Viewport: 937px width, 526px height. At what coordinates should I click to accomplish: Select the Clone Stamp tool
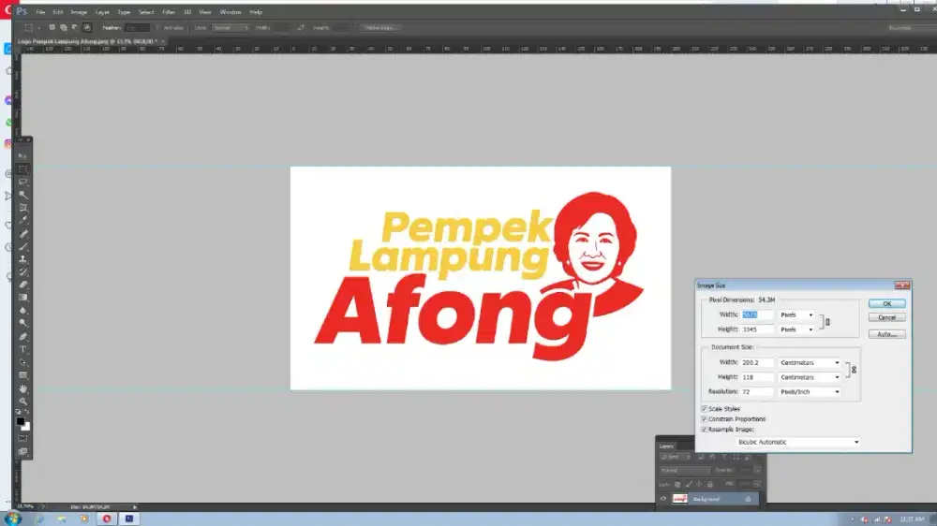click(x=22, y=259)
